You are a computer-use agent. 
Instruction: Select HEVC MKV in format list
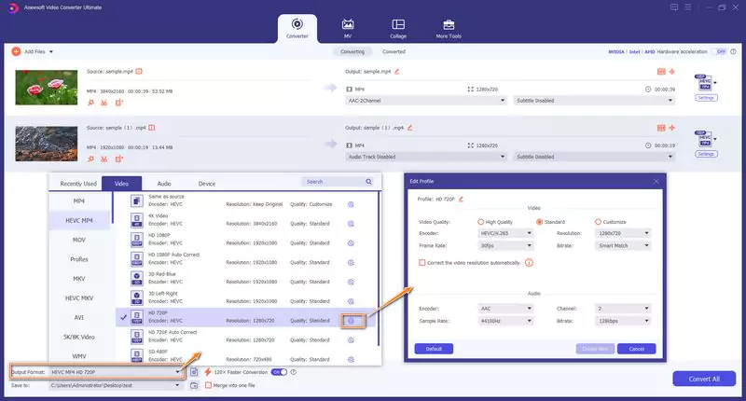point(79,298)
